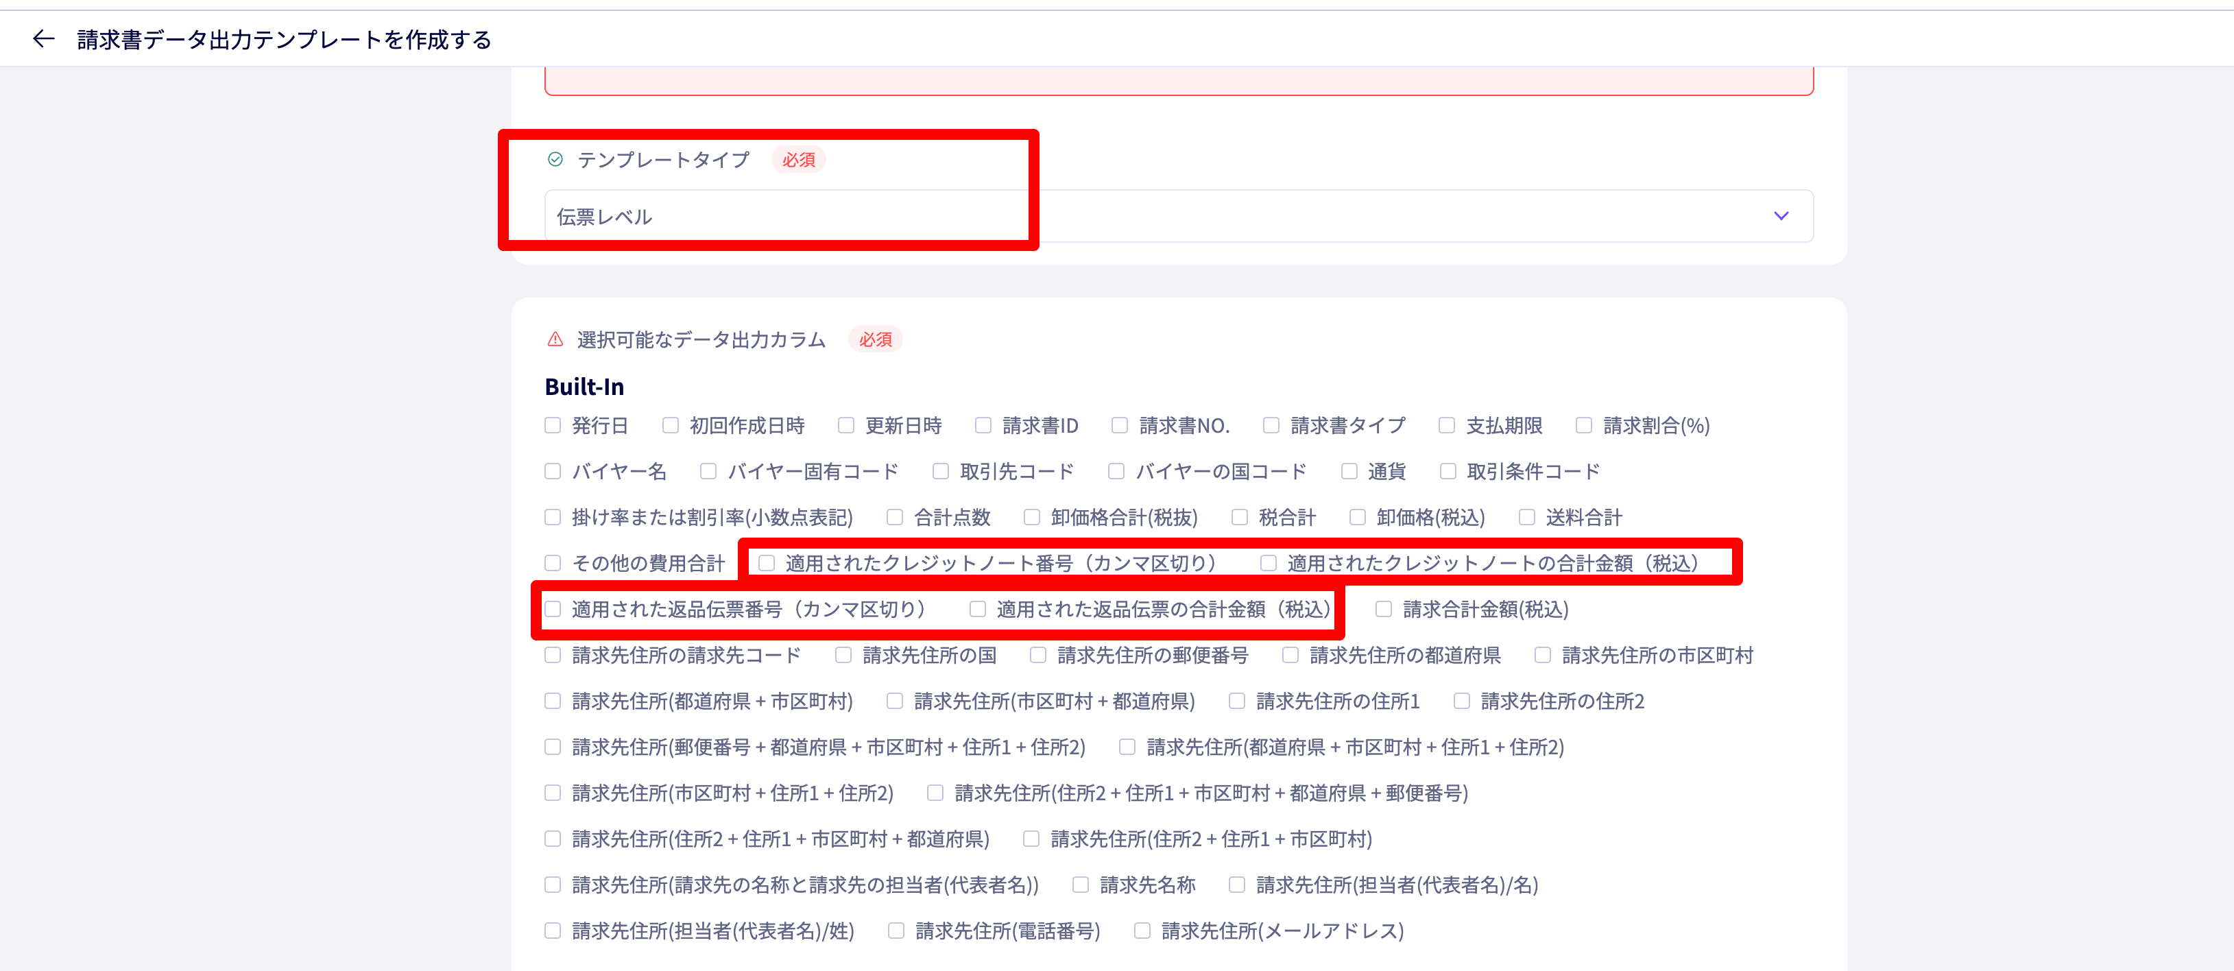This screenshot has height=971, width=2234.
Task: Tick the 請求先住所(電話番号) checkbox
Action: click(x=897, y=931)
